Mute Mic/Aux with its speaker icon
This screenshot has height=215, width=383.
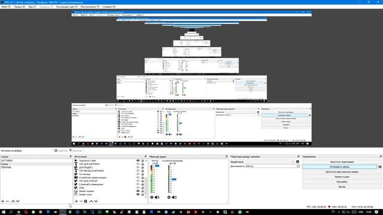pos(157,197)
